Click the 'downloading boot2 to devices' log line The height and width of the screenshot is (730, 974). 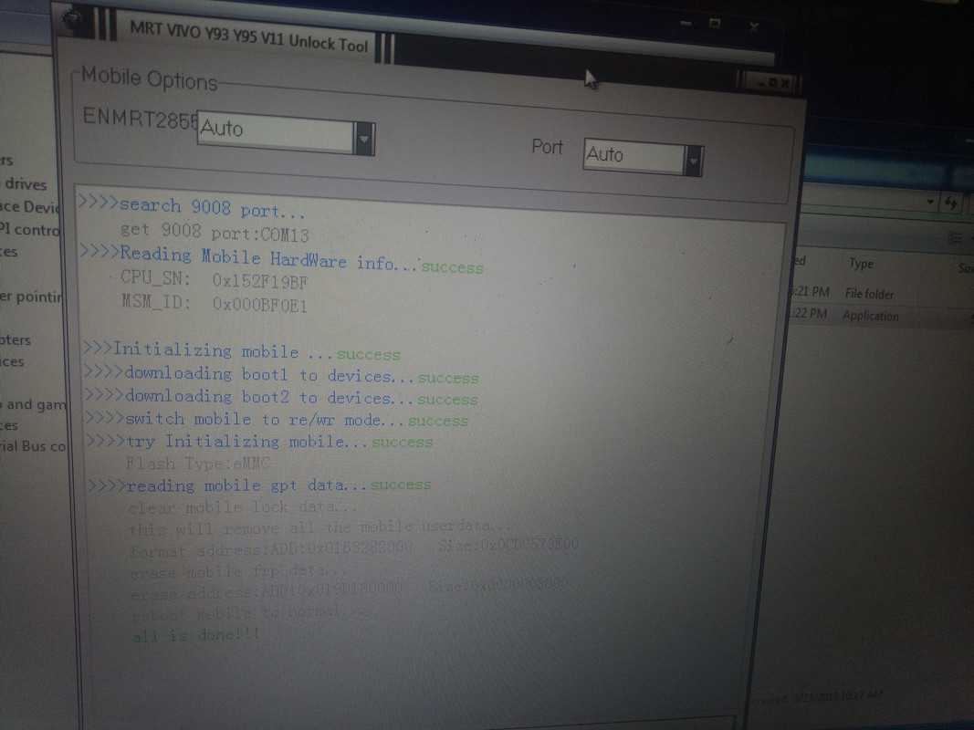pos(281,397)
